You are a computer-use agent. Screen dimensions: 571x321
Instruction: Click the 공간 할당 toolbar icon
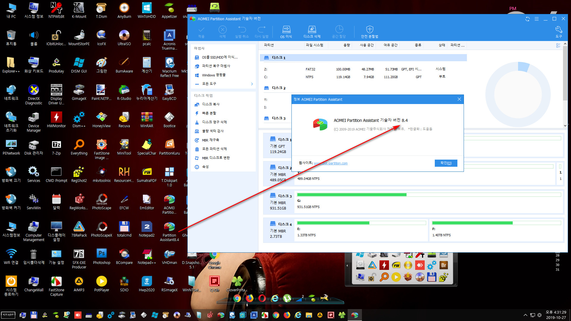coord(339,32)
